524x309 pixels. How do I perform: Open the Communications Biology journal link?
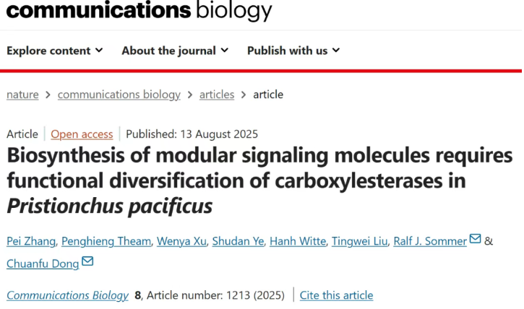(68, 295)
